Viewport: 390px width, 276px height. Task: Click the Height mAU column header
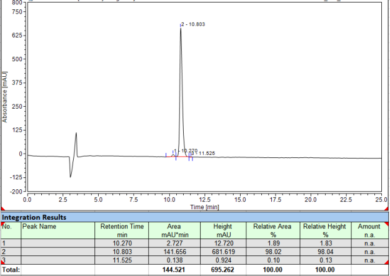tap(224, 230)
